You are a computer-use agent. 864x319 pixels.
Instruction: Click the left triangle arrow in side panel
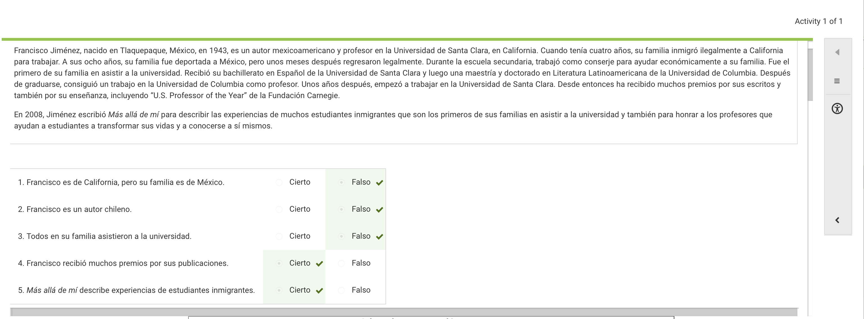(837, 52)
